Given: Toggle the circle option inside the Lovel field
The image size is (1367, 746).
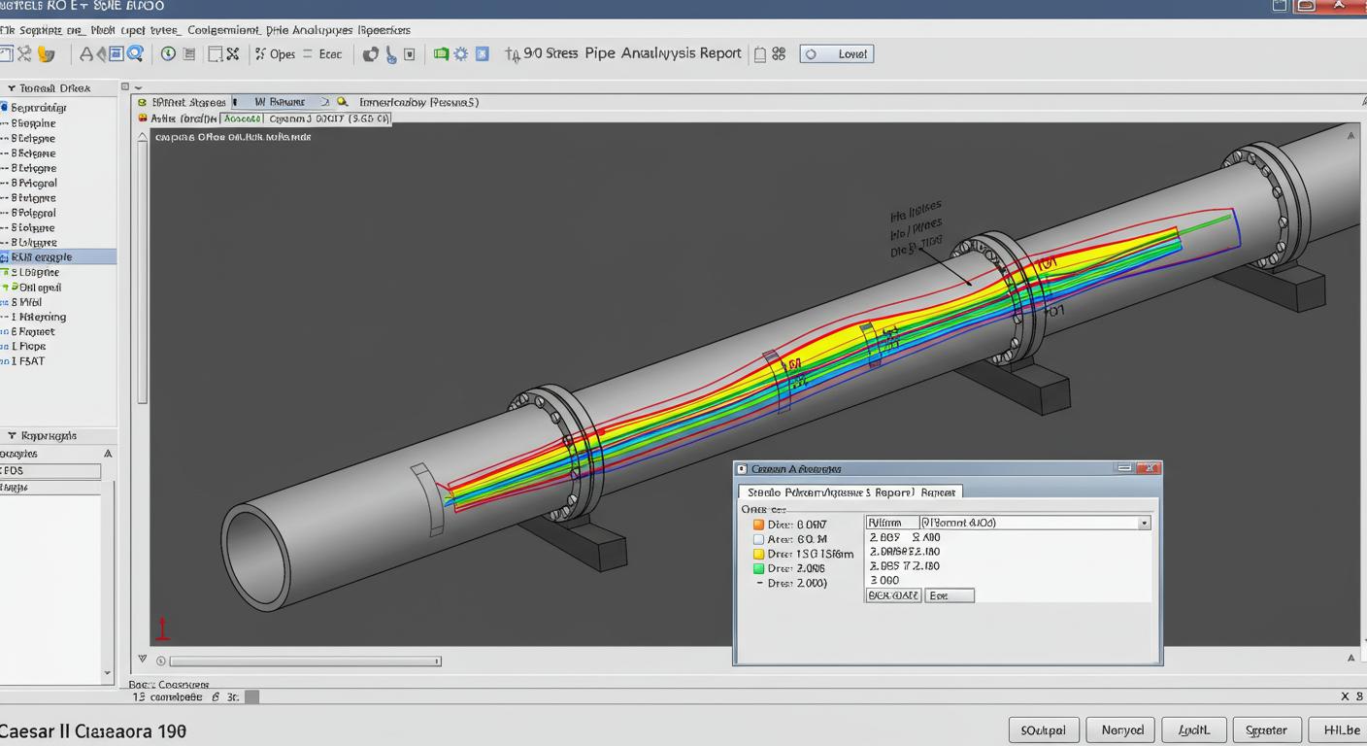Looking at the screenshot, I should [812, 54].
